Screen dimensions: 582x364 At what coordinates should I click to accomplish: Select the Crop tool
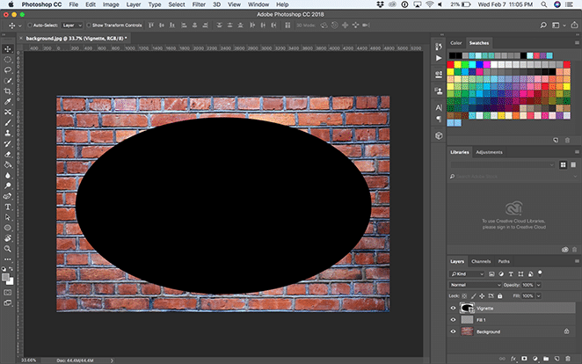(x=8, y=91)
